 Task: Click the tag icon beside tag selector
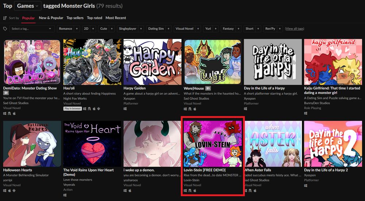[5, 28]
